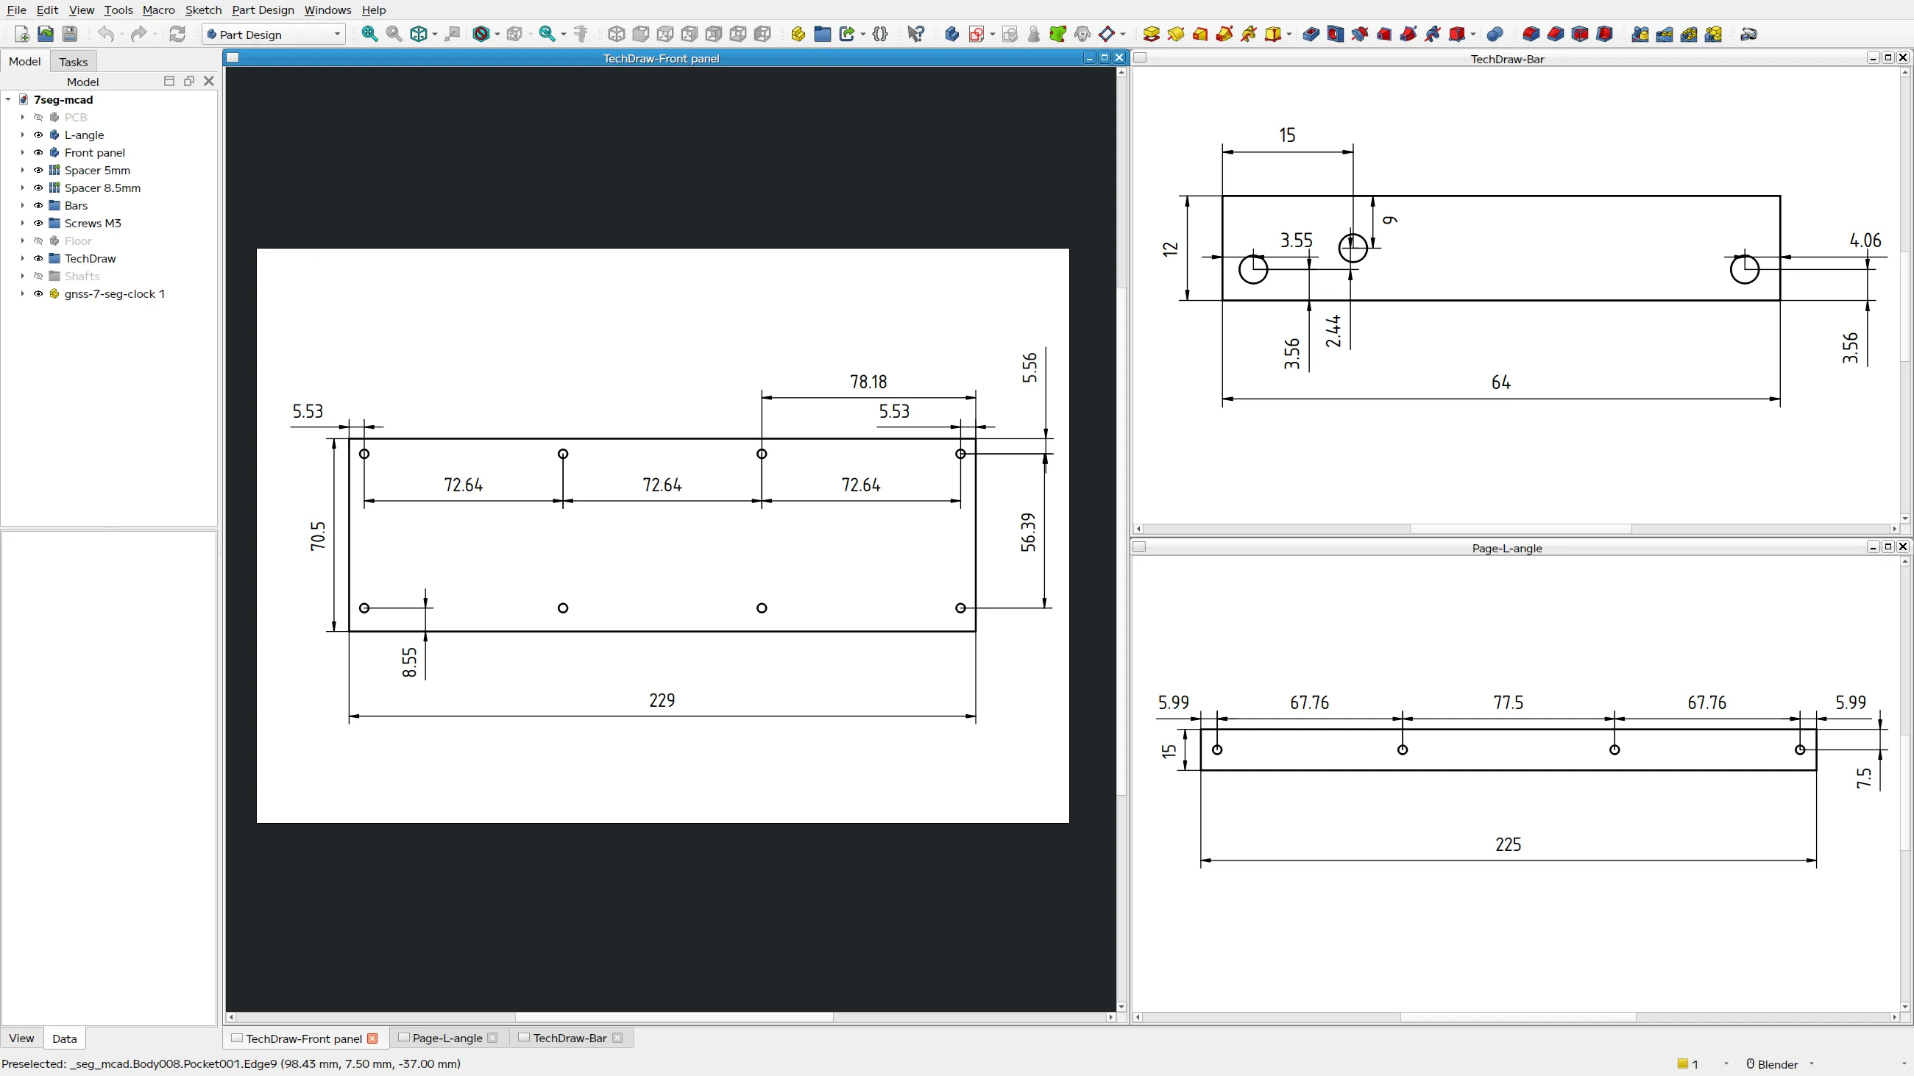Click the Pad tool icon
Screen dimensions: 1914x1076
(x=1151, y=34)
